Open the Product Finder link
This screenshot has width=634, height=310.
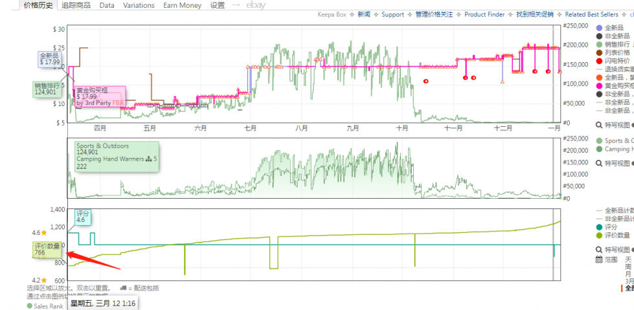[484, 14]
